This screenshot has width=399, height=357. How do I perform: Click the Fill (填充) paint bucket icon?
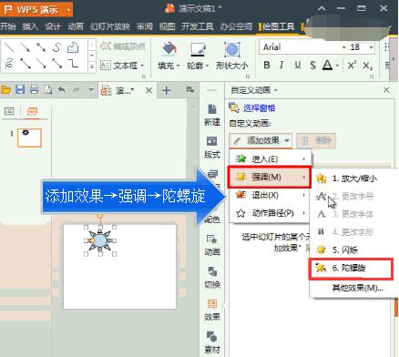pos(169,49)
